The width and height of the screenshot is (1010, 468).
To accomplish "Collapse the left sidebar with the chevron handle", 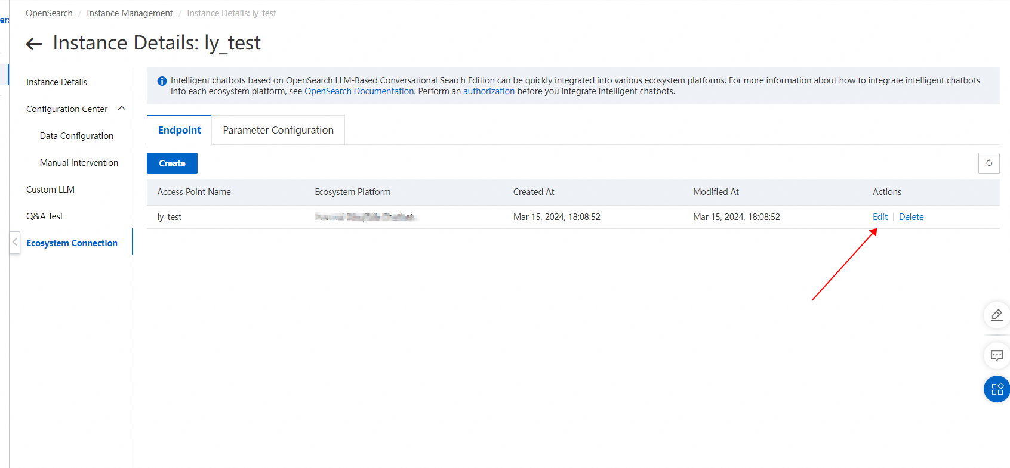I will (15, 242).
